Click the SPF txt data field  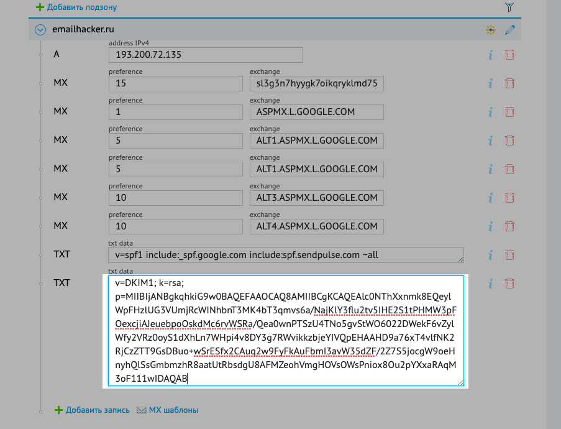pyautogui.click(x=286, y=255)
